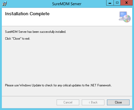The height and width of the screenshot is (110, 134).
Task: Minimize the SureMDM Server window
Action: click(110, 3)
